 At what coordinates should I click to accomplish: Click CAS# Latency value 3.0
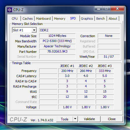67,76
